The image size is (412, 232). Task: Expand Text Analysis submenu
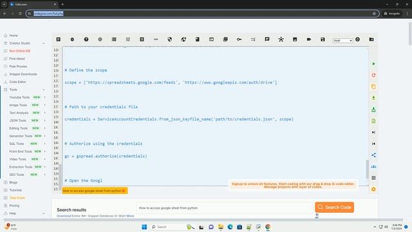(44, 113)
